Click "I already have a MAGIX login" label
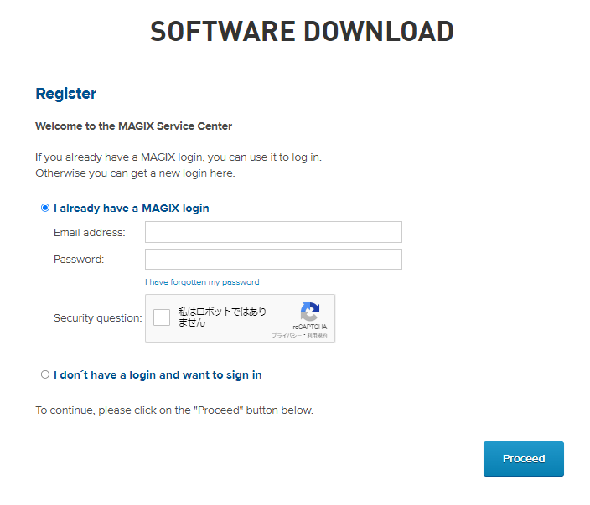 (x=132, y=209)
